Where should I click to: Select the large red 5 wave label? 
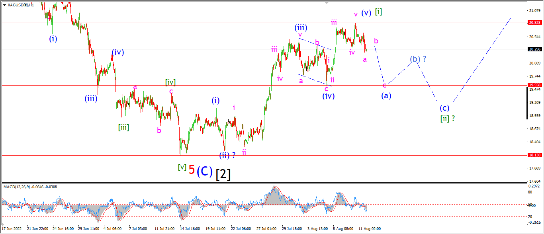point(192,170)
